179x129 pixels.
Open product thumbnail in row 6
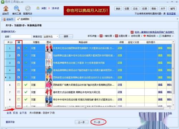49,85
